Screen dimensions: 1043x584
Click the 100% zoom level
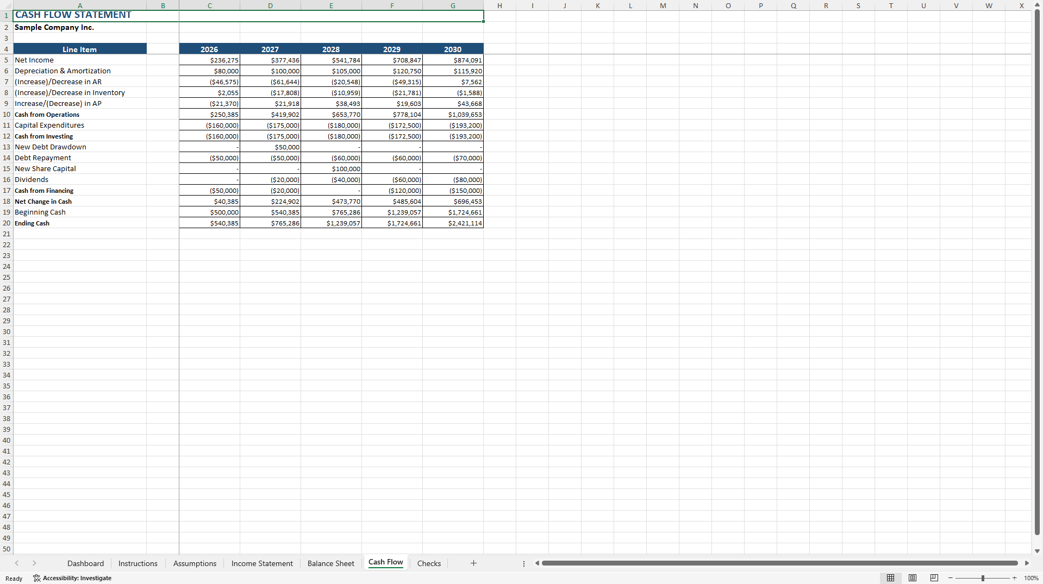tap(1031, 578)
